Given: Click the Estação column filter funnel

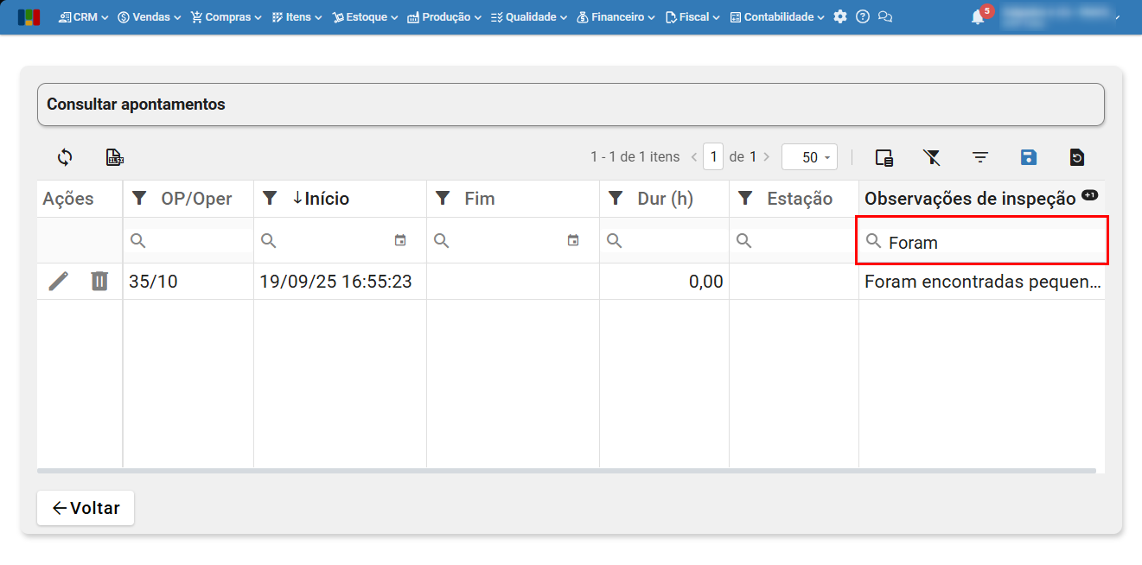Looking at the screenshot, I should (x=745, y=199).
